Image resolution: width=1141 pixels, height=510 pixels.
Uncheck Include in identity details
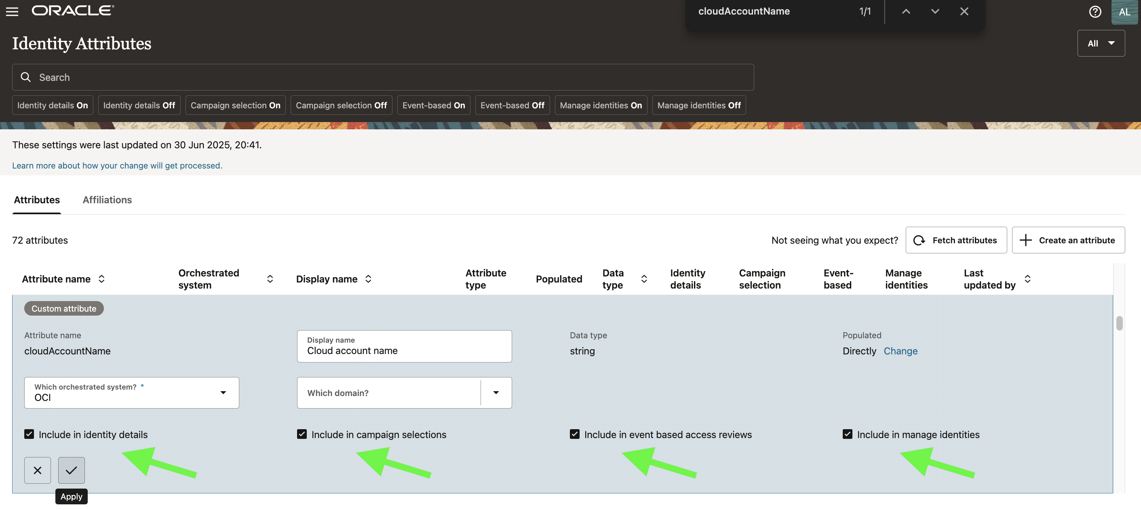pos(29,434)
